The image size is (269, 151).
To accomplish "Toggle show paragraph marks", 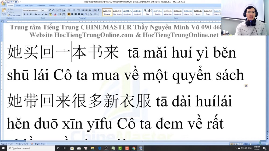I will [x=99, y=10].
